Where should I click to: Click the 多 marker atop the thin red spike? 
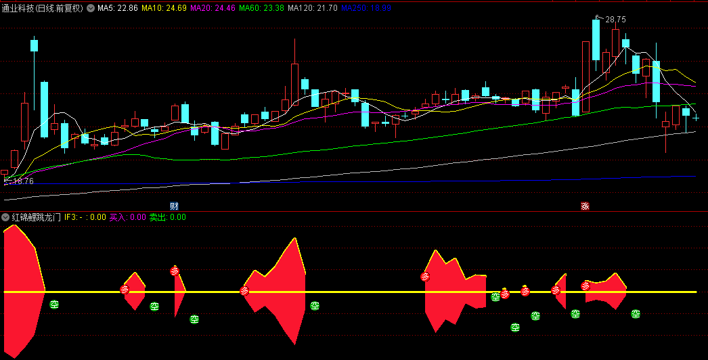175,271
